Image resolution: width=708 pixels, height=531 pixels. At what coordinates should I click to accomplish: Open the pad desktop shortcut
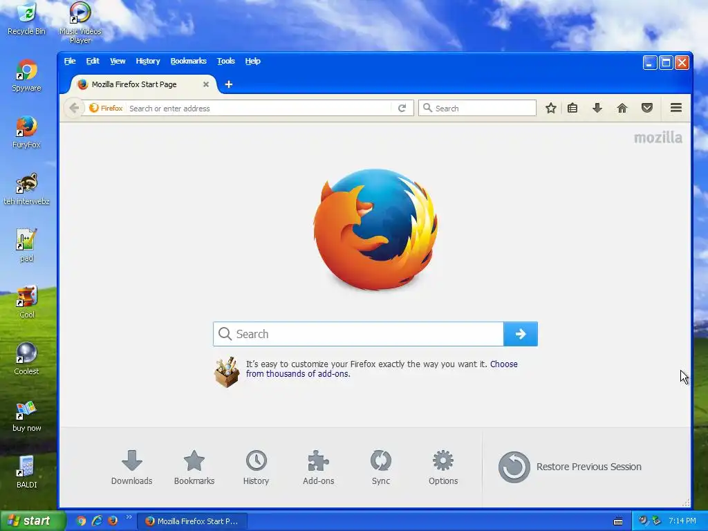26,245
